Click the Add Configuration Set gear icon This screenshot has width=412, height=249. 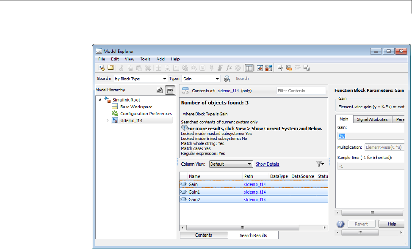pos(185,68)
